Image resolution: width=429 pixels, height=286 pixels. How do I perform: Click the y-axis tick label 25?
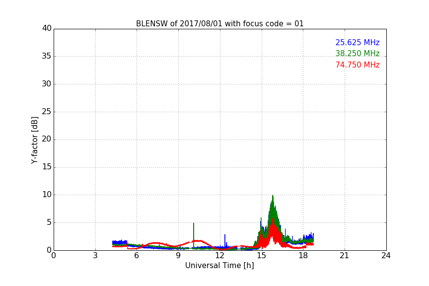47,111
